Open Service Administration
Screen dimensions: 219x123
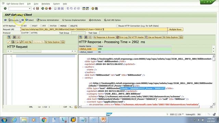click(48, 20)
